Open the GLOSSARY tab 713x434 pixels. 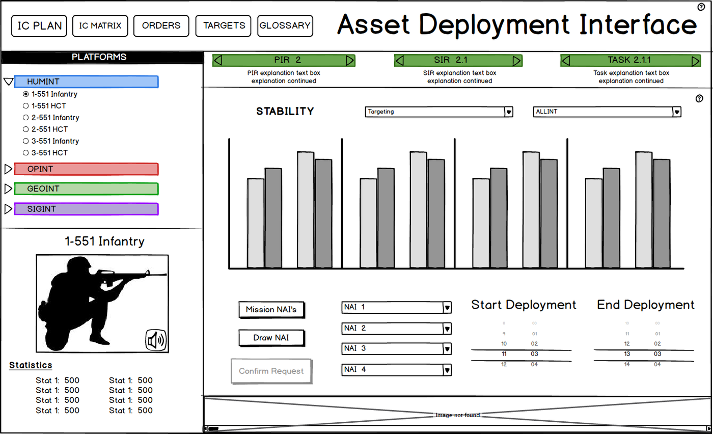point(285,26)
